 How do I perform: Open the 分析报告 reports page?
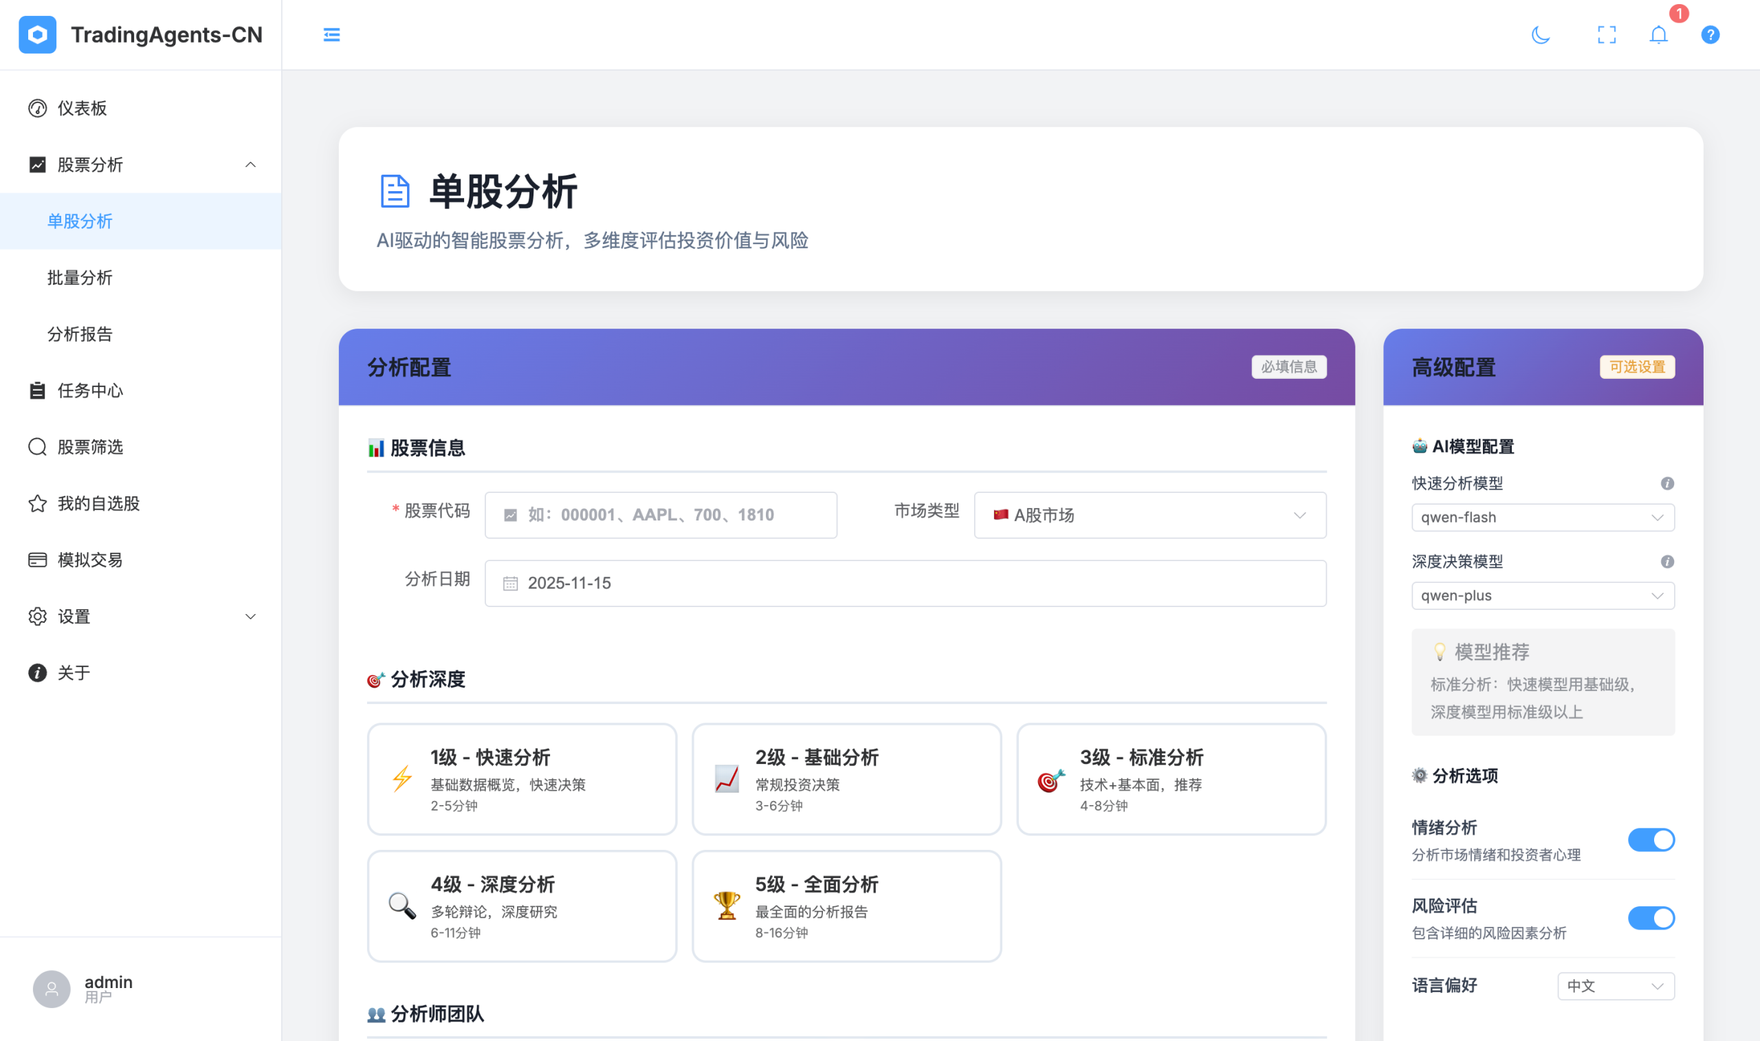[80, 335]
